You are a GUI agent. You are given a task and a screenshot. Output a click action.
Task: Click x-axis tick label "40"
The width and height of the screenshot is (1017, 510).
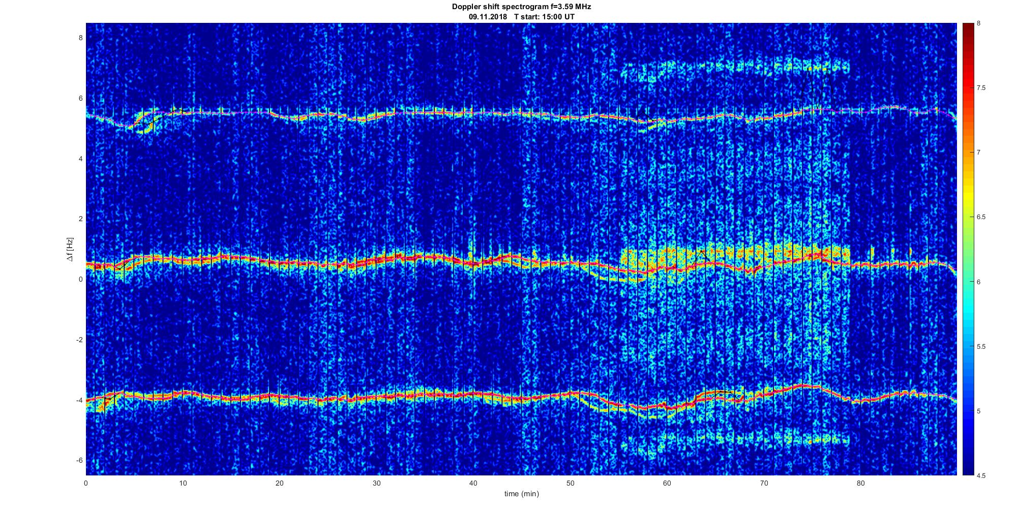473,483
